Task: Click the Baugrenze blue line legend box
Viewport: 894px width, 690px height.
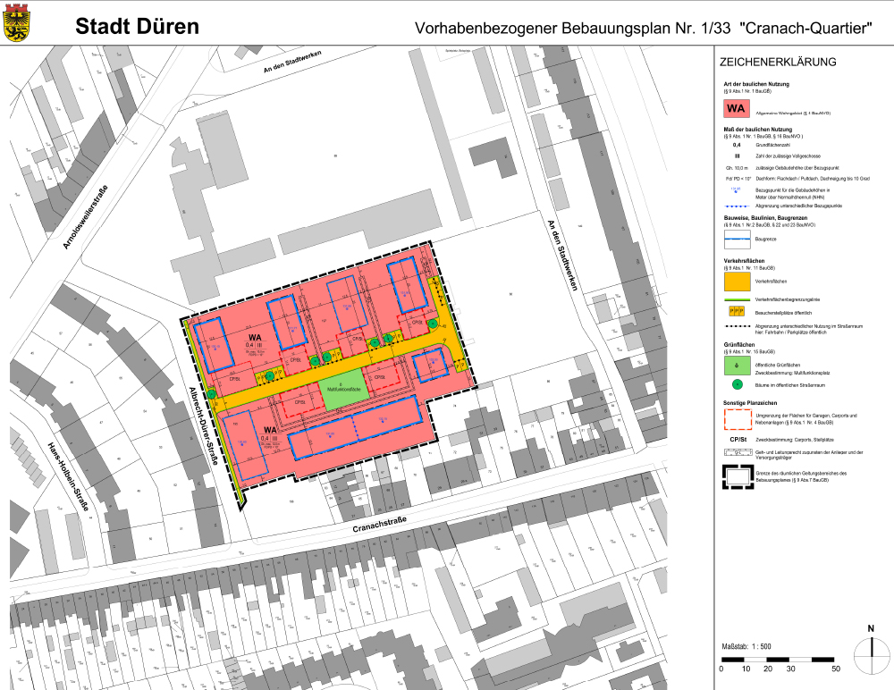Action: pos(737,239)
